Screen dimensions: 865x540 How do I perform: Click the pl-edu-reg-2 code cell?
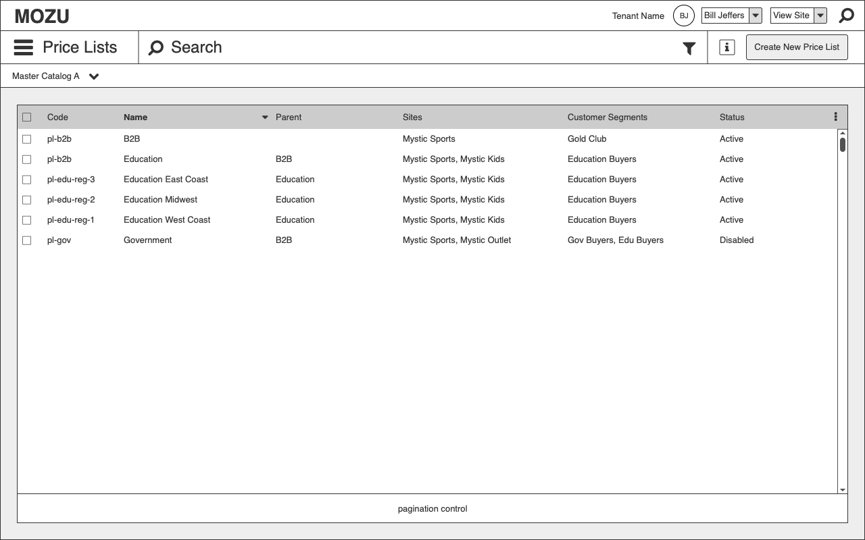click(71, 200)
